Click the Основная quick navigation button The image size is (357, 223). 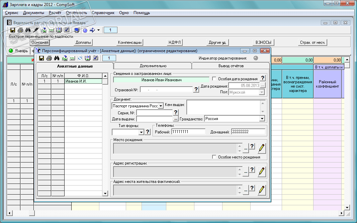tap(40, 42)
